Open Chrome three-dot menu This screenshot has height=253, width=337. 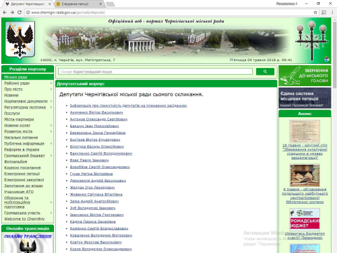pyautogui.click(x=332, y=13)
